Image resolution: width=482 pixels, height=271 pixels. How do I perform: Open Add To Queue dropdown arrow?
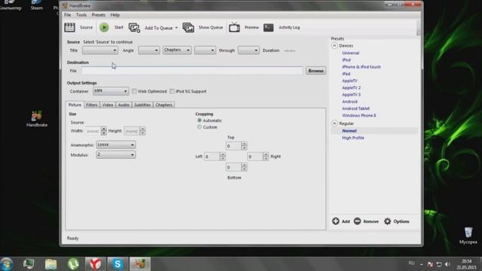pyautogui.click(x=176, y=28)
